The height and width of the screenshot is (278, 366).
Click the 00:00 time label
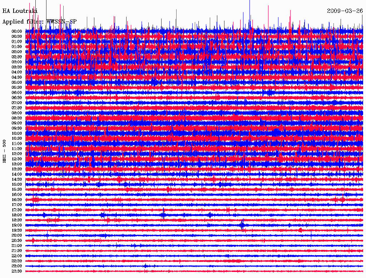17,31
